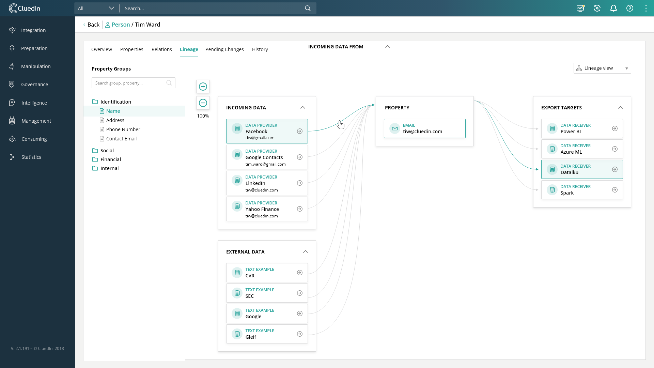The width and height of the screenshot is (654, 368).
Task: Collapse the External Data panel chevron
Action: (306, 251)
